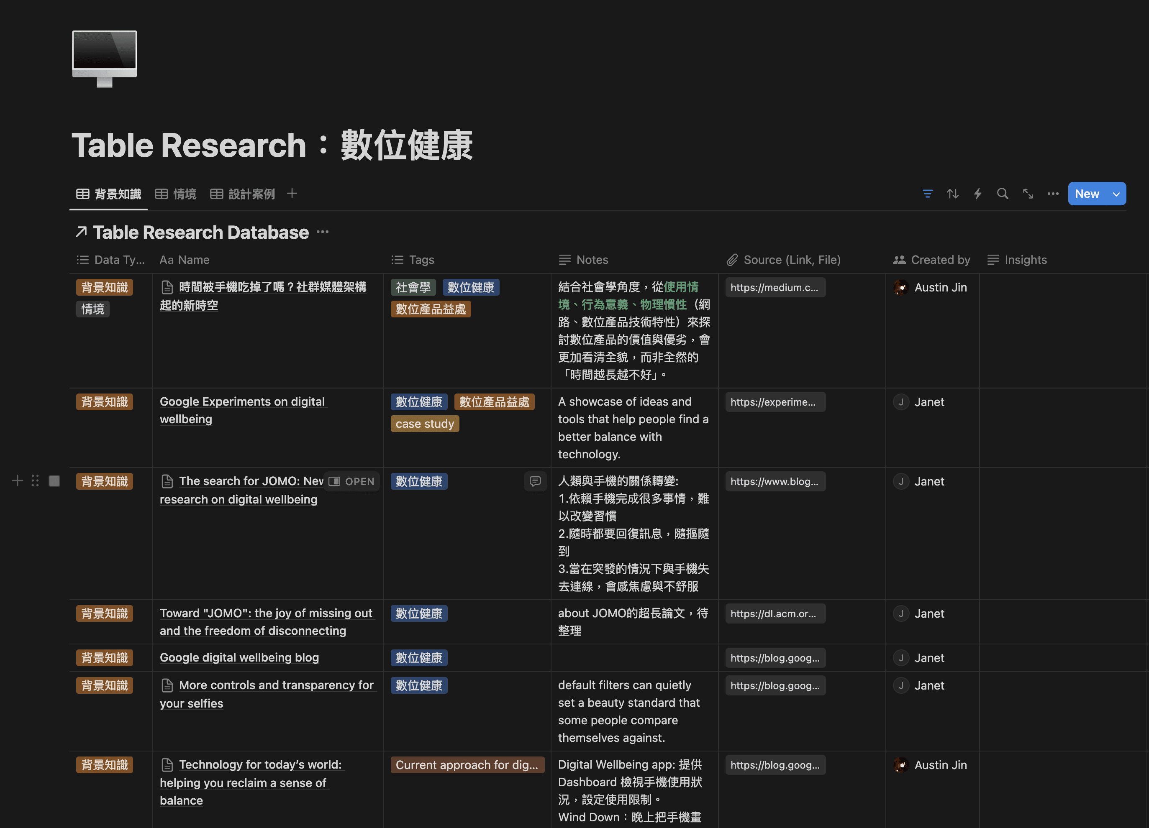Open database as full page
The image size is (1149, 828).
coord(1027,194)
